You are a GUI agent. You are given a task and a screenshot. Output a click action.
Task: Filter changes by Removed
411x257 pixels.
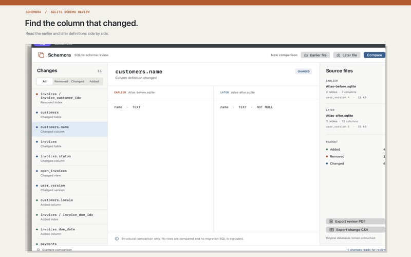(61, 82)
